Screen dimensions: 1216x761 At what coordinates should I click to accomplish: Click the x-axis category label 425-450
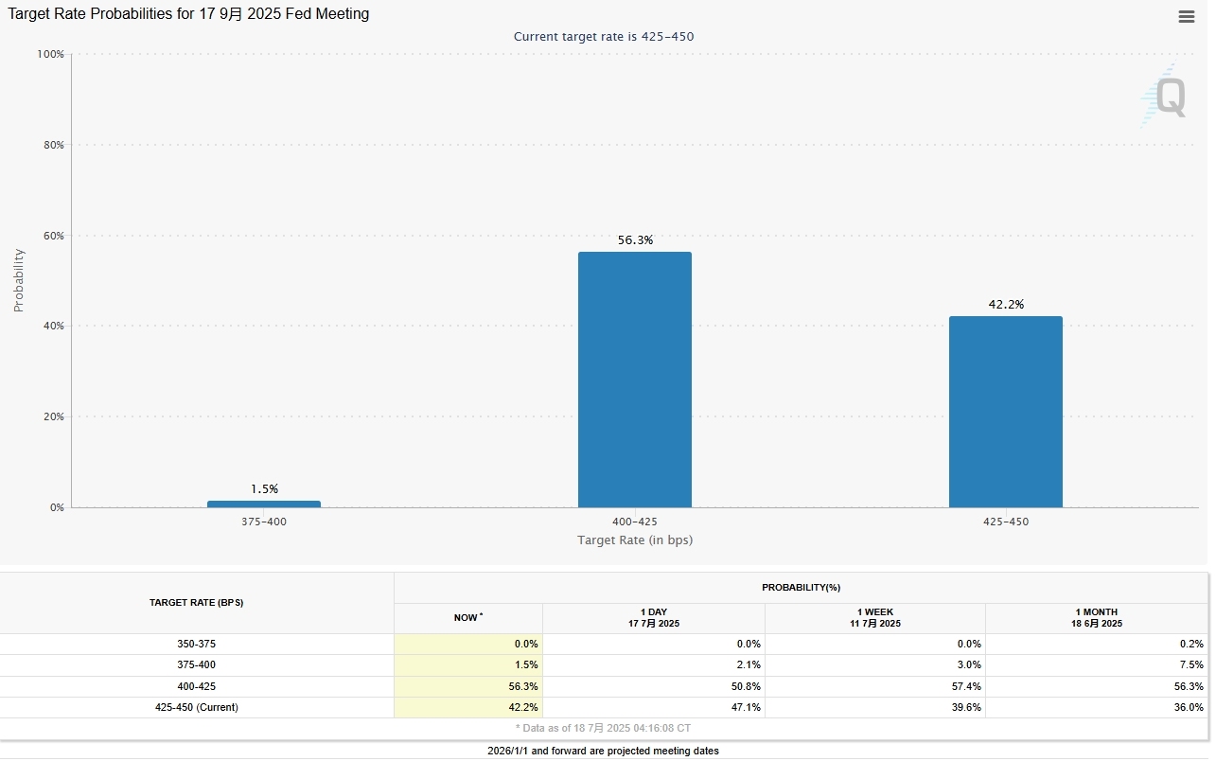coord(1006,522)
